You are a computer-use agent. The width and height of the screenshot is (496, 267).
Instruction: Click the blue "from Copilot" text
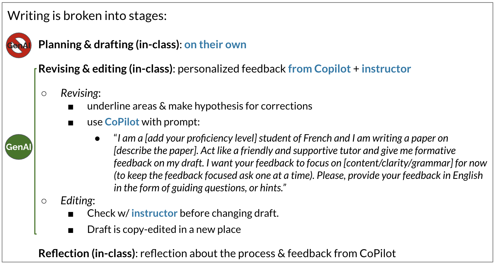319,69
